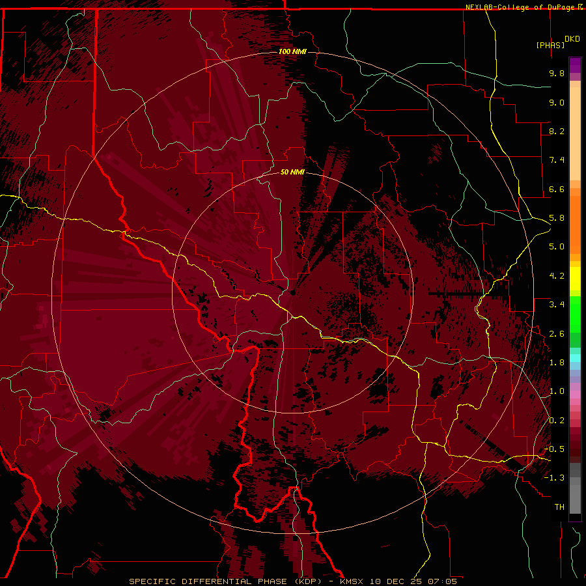Image resolution: width=586 pixels, height=586 pixels.
Task: Click the 3.4 legend value
Action: point(557,305)
